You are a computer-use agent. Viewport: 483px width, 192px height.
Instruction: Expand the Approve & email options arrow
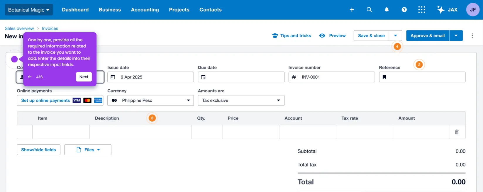pos(456,35)
